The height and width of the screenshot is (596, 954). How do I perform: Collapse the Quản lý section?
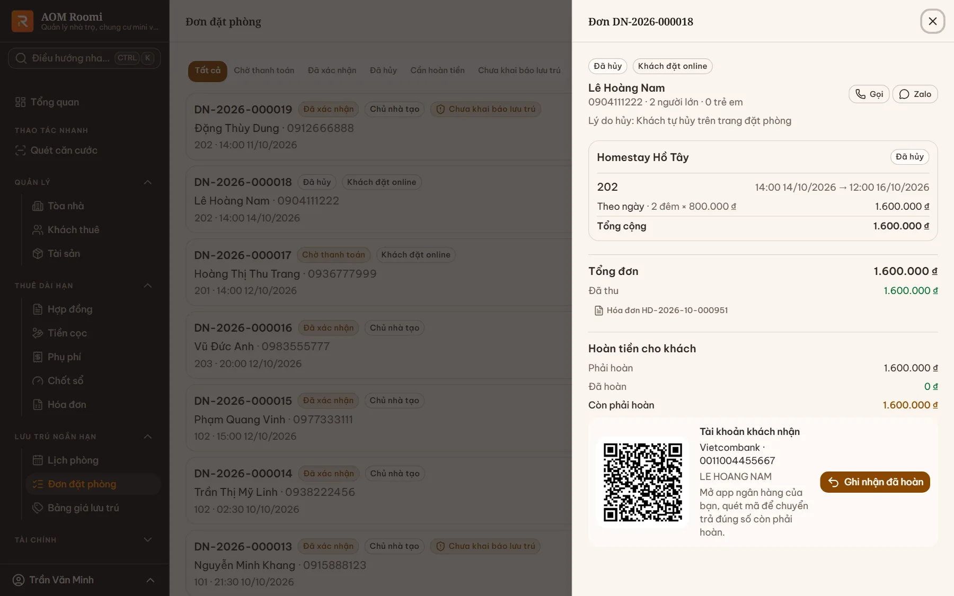click(x=148, y=182)
